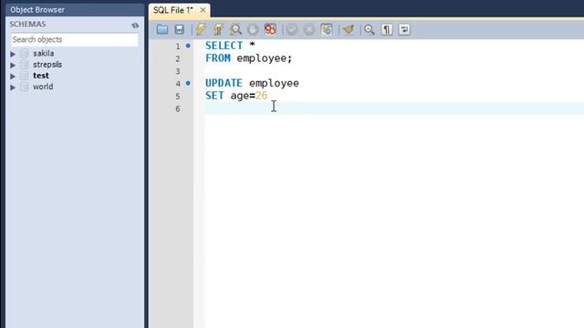Screen dimensions: 584x328
Task: Open a SQL script file
Action: click(162, 29)
